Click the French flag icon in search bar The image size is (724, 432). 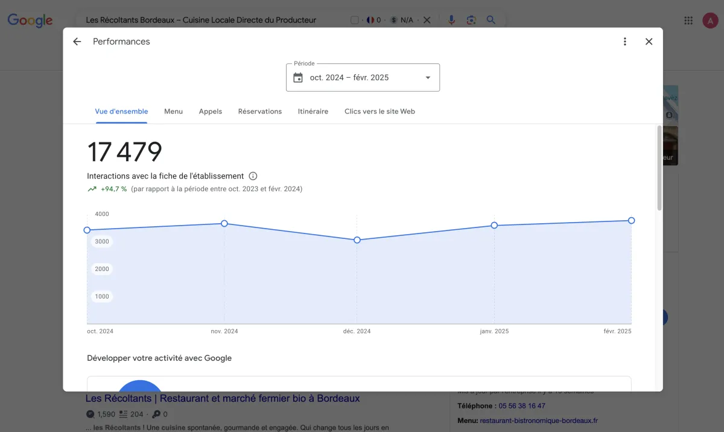click(x=370, y=20)
